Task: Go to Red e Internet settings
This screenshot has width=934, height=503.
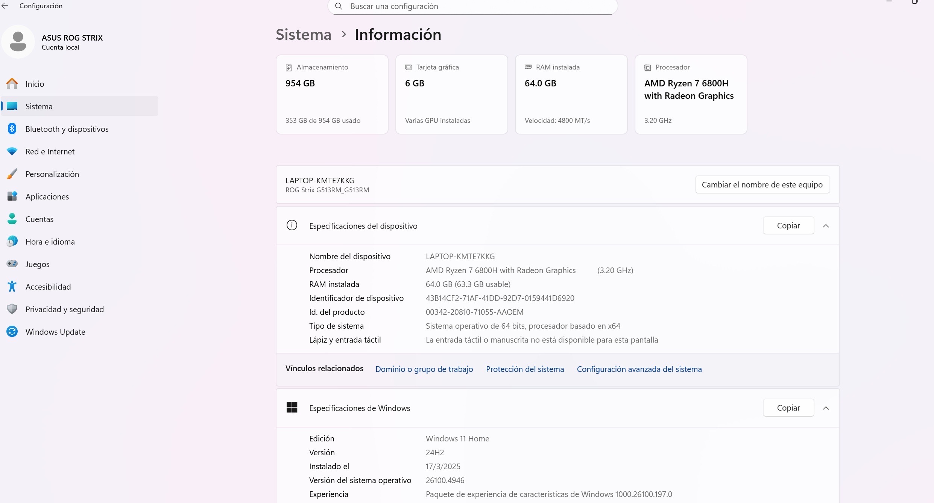Action: [x=80, y=151]
